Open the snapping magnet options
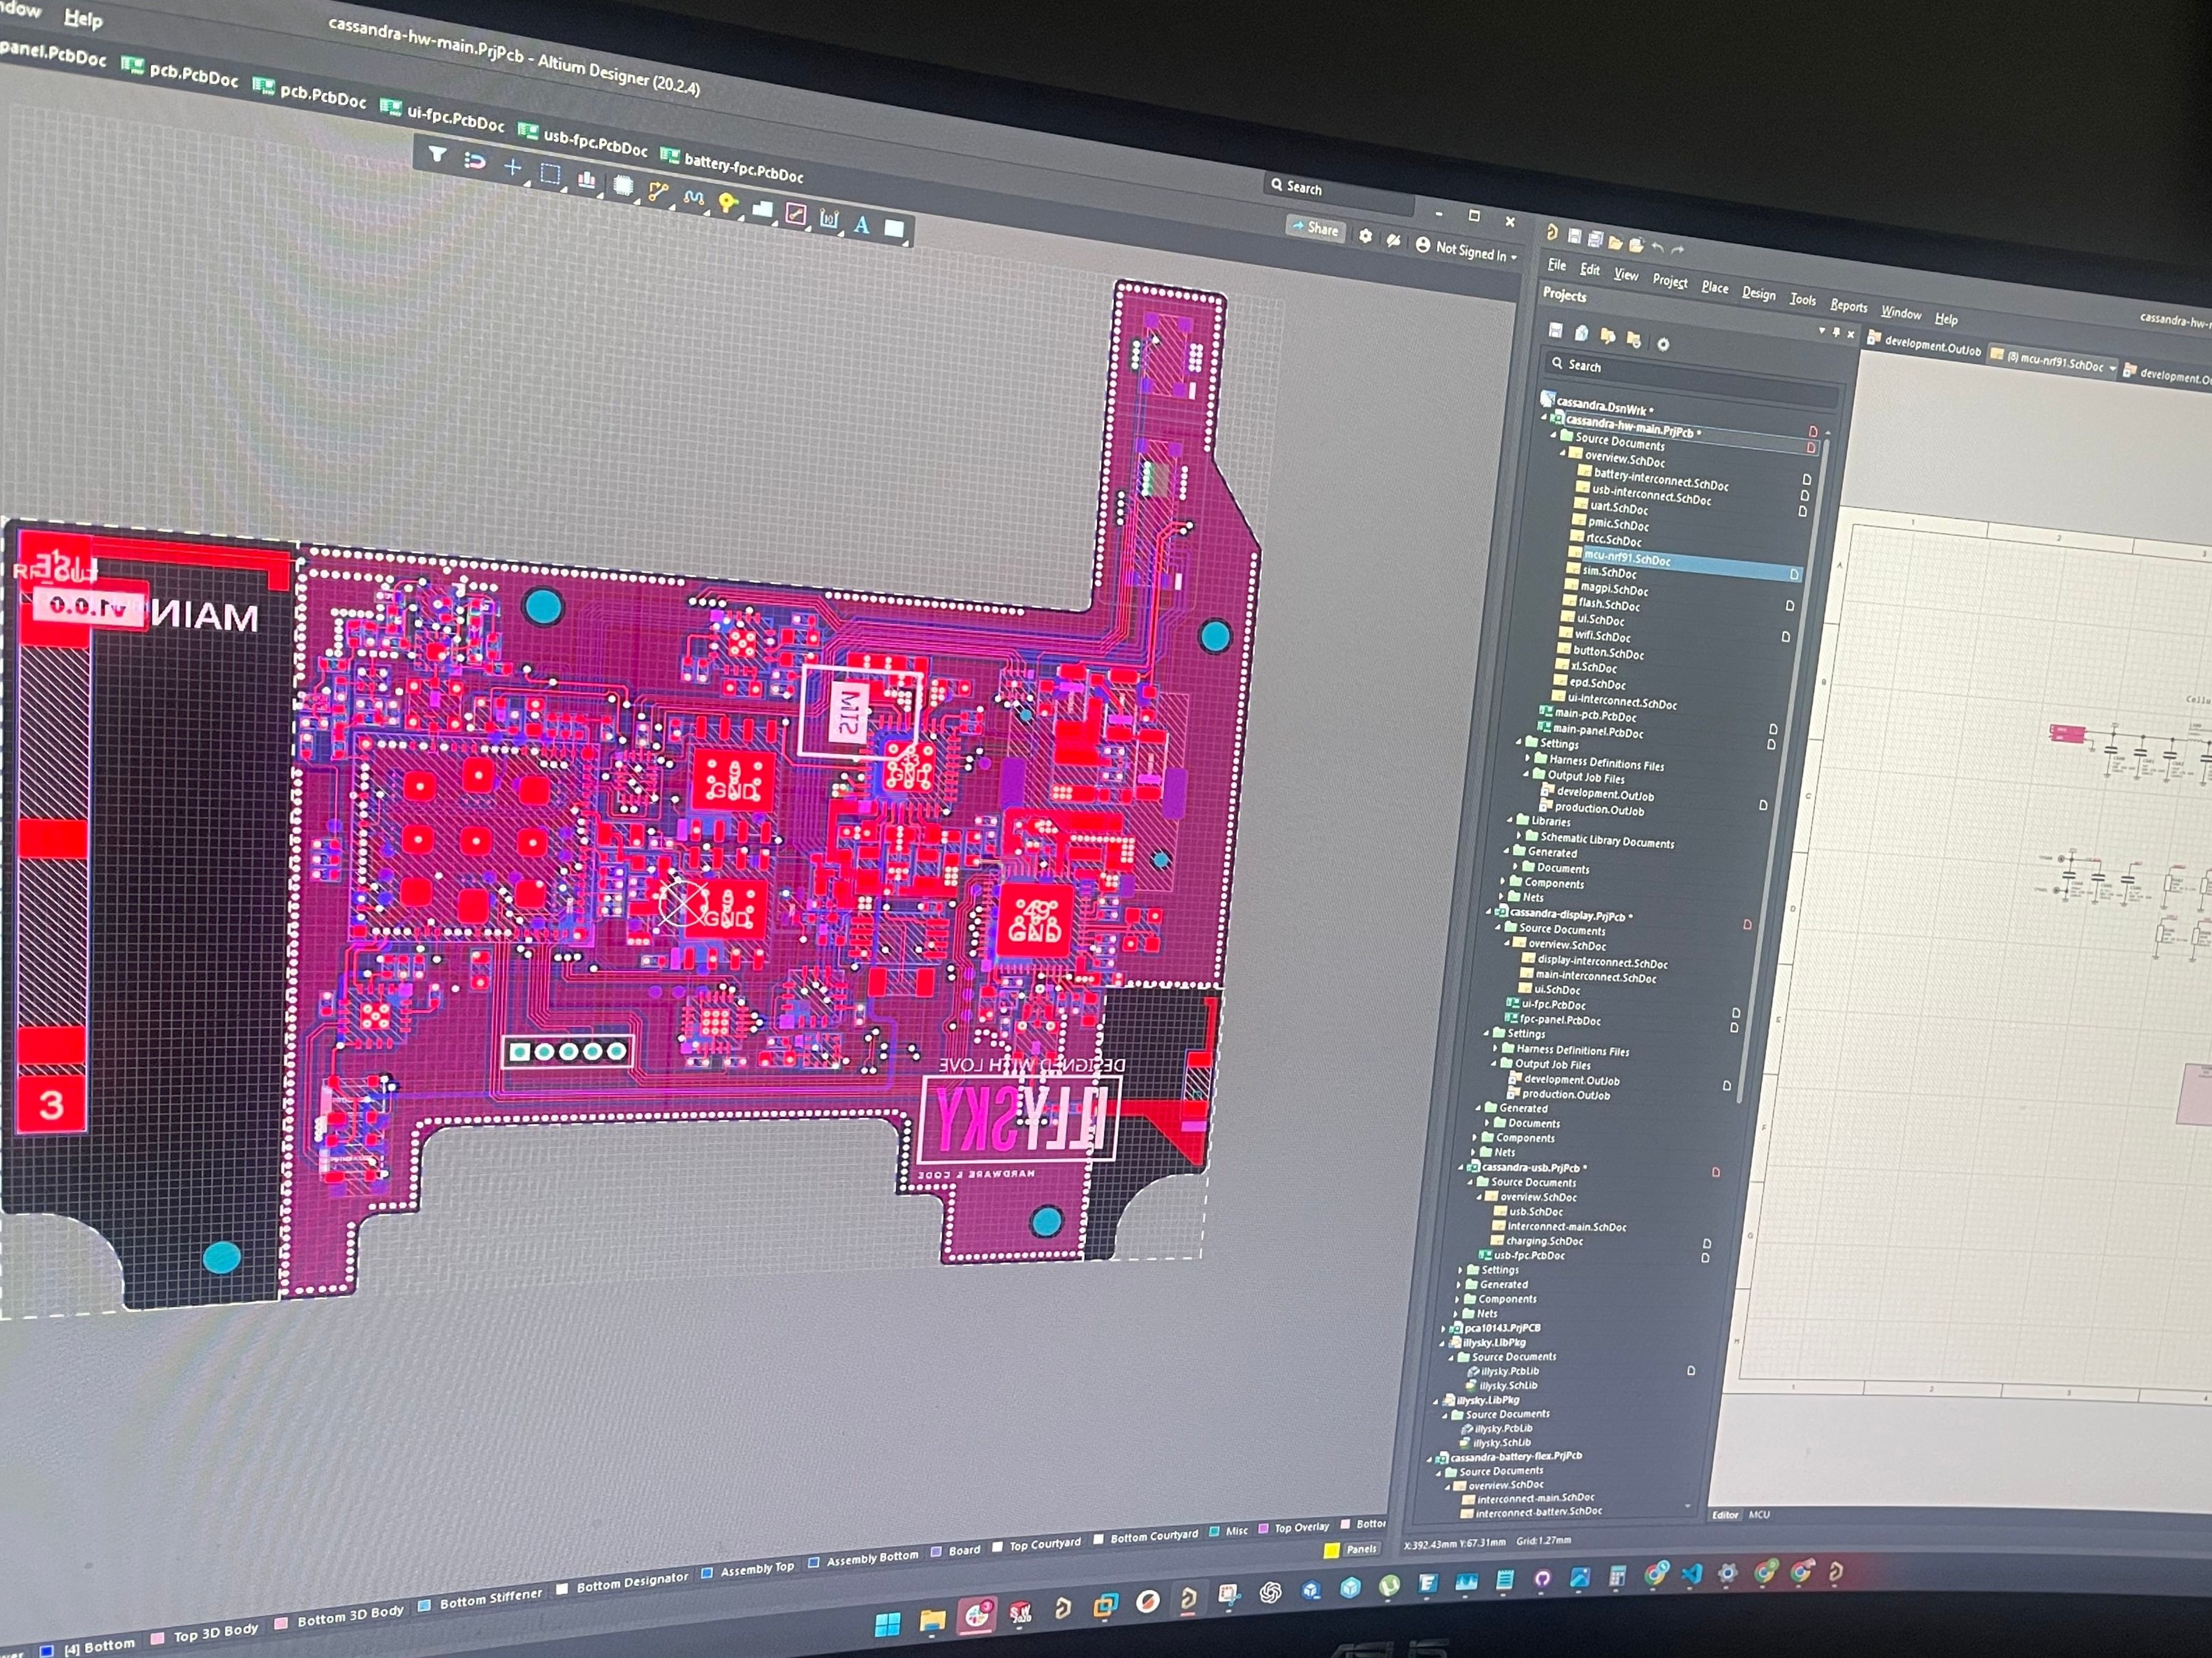Viewport: 2212px width, 1658px height. [475, 162]
